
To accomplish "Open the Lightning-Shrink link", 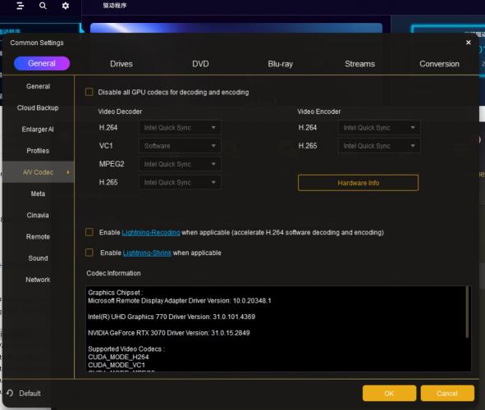I will click(147, 253).
